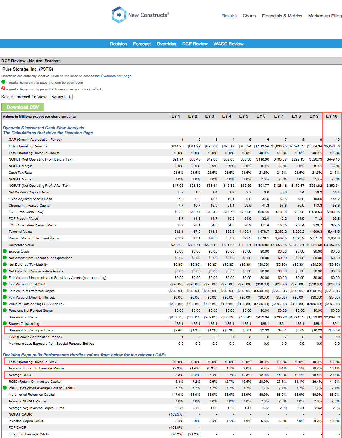
Task: Click the Incremental Return on Capital label
Action: pos(32,394)
